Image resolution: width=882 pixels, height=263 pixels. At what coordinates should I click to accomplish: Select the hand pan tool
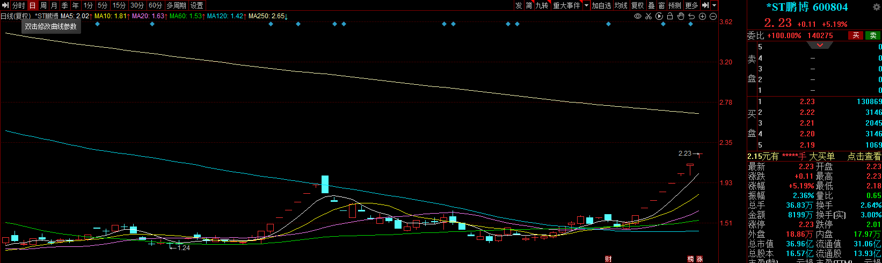[681, 16]
